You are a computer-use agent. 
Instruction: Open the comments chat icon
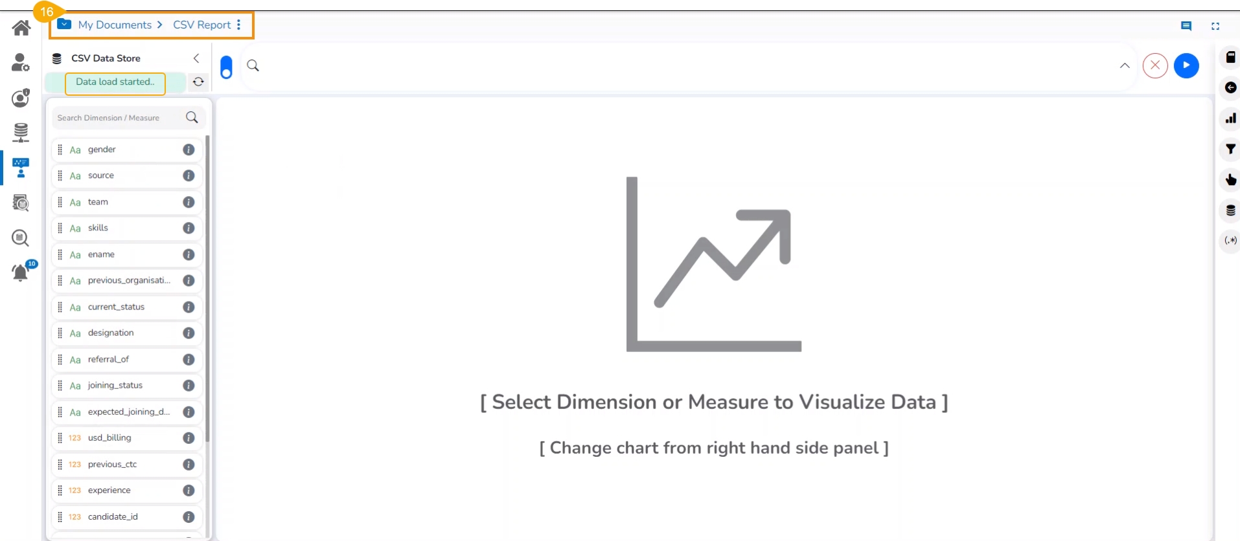pyautogui.click(x=1186, y=27)
